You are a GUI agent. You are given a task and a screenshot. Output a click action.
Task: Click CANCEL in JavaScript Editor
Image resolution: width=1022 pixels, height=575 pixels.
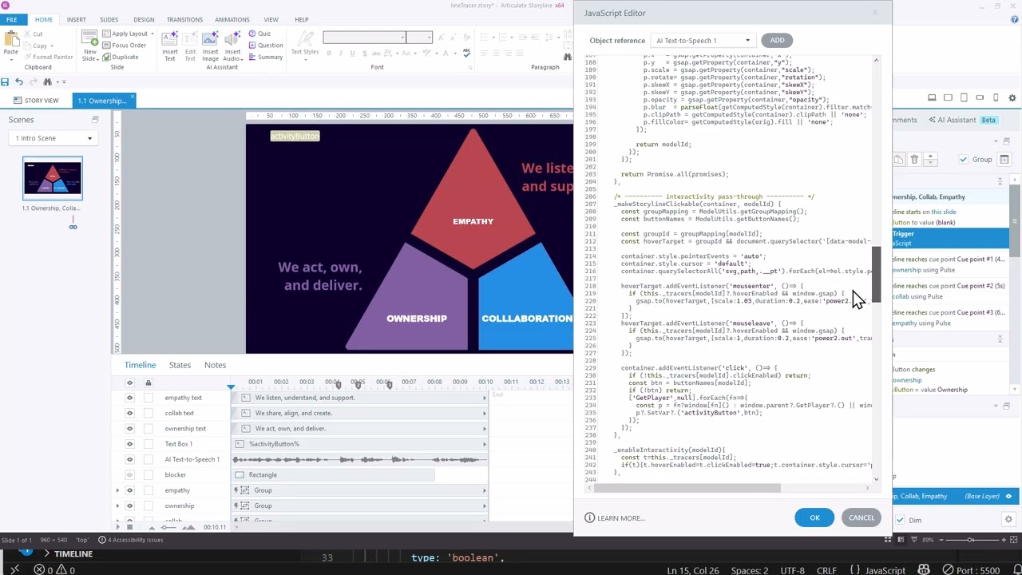[862, 517]
